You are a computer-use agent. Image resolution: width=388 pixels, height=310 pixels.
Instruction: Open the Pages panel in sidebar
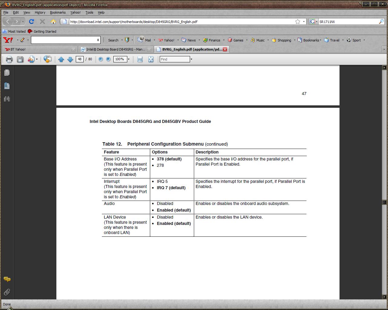pos(7,72)
